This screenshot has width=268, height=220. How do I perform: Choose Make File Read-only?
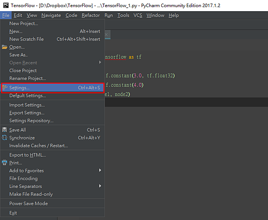(52, 194)
